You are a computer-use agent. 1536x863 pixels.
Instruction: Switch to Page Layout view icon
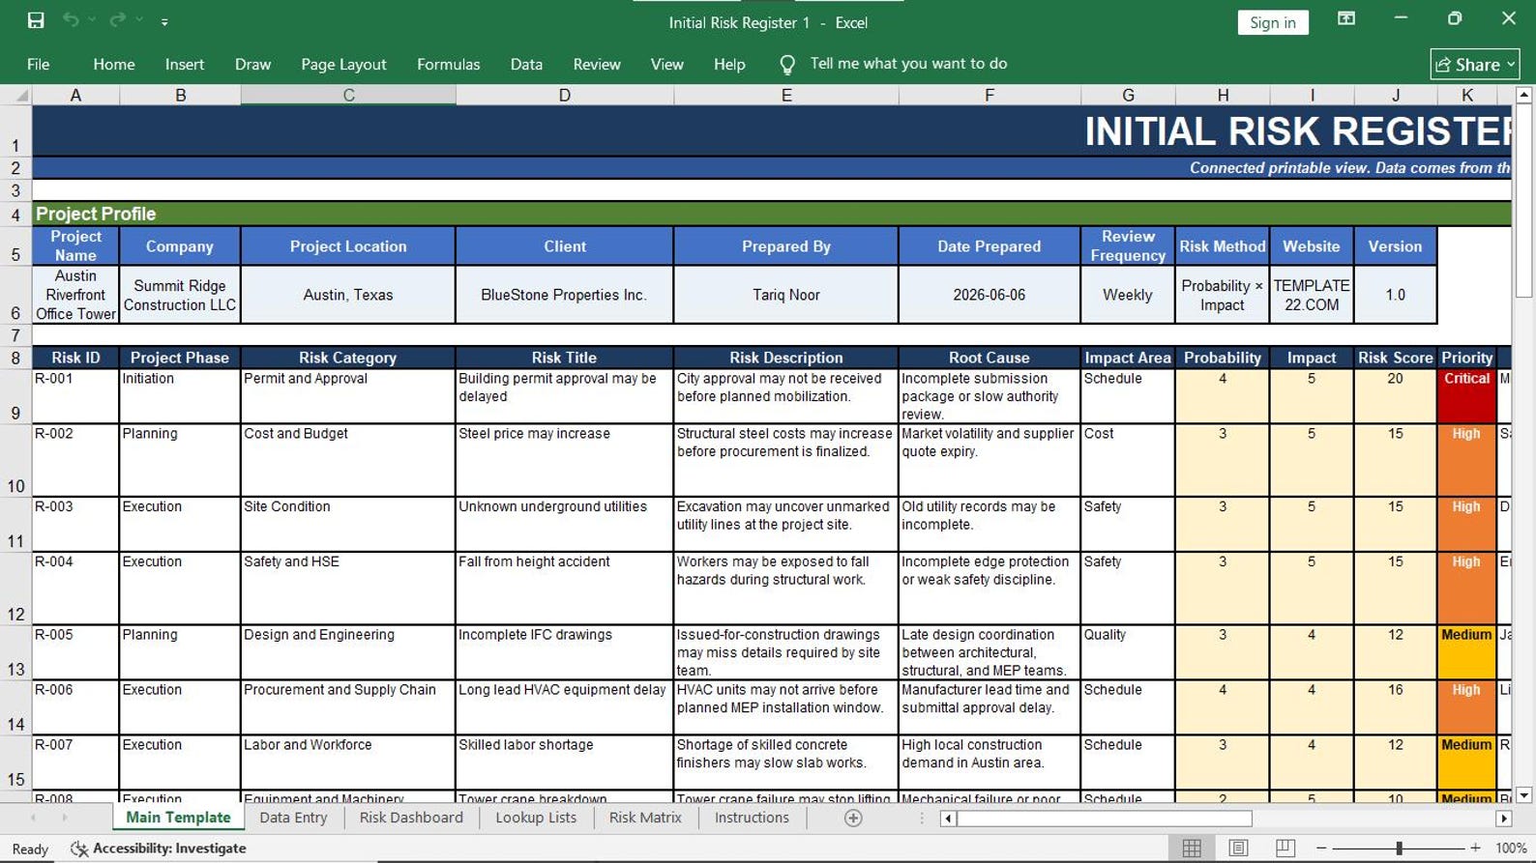(x=1238, y=848)
